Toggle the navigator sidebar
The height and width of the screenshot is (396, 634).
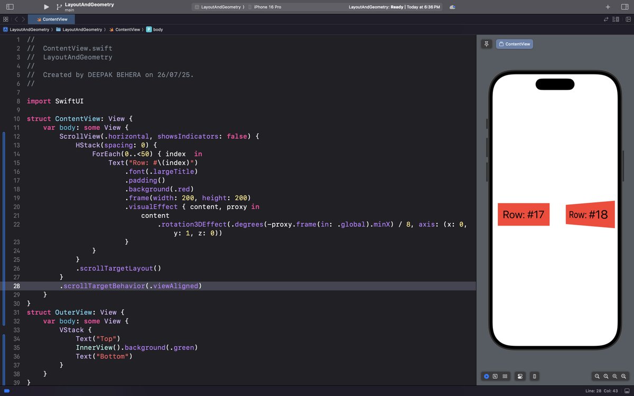10,7
